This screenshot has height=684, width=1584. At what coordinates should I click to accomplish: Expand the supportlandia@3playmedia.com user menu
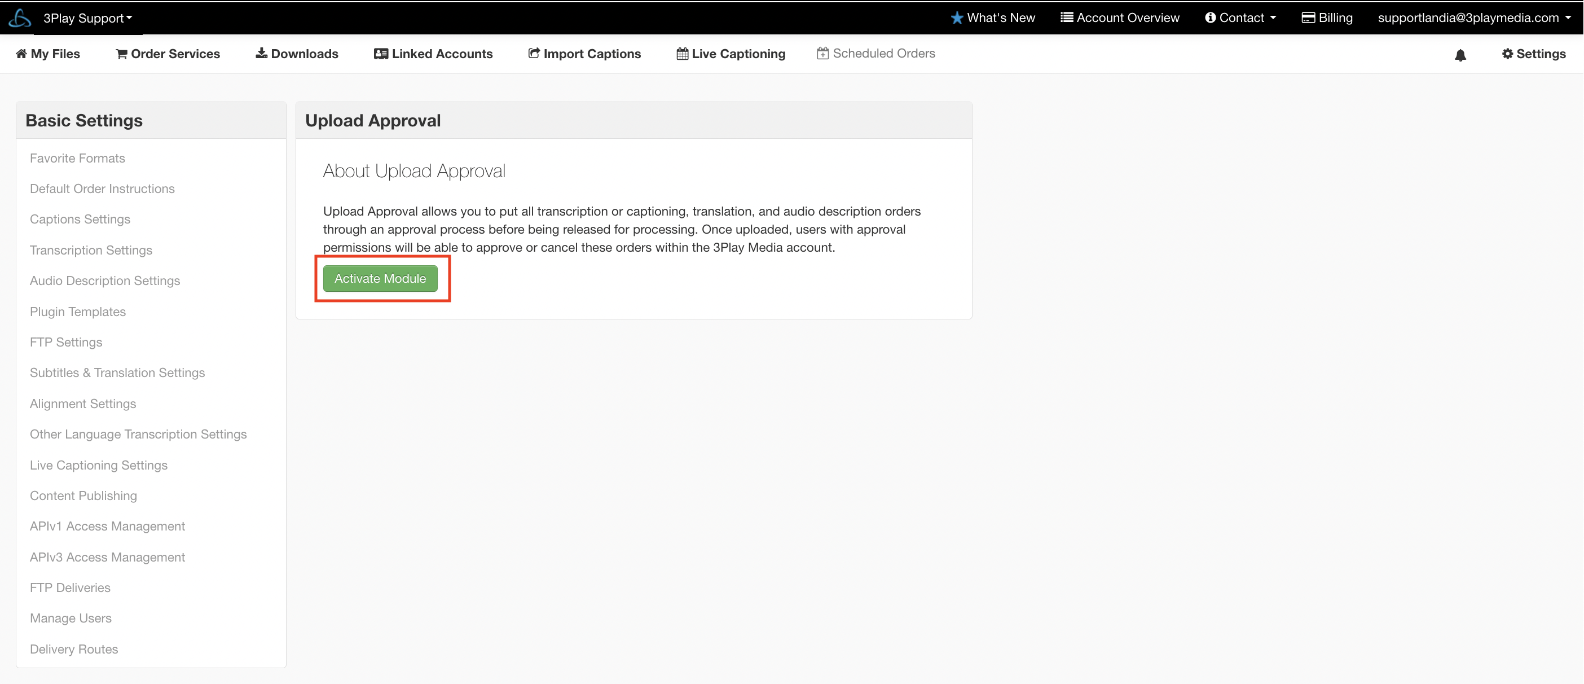coord(1475,17)
